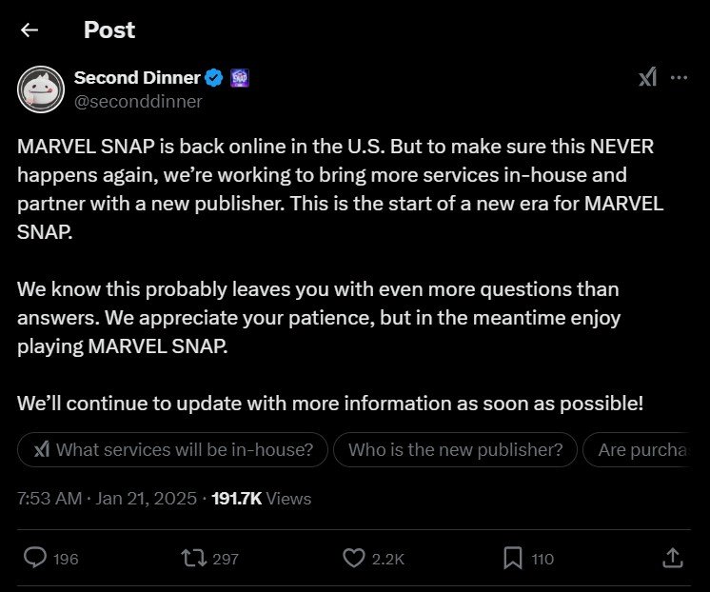Image resolution: width=710 pixels, height=592 pixels.
Task: Like the post with the heart icon
Action: (x=354, y=558)
